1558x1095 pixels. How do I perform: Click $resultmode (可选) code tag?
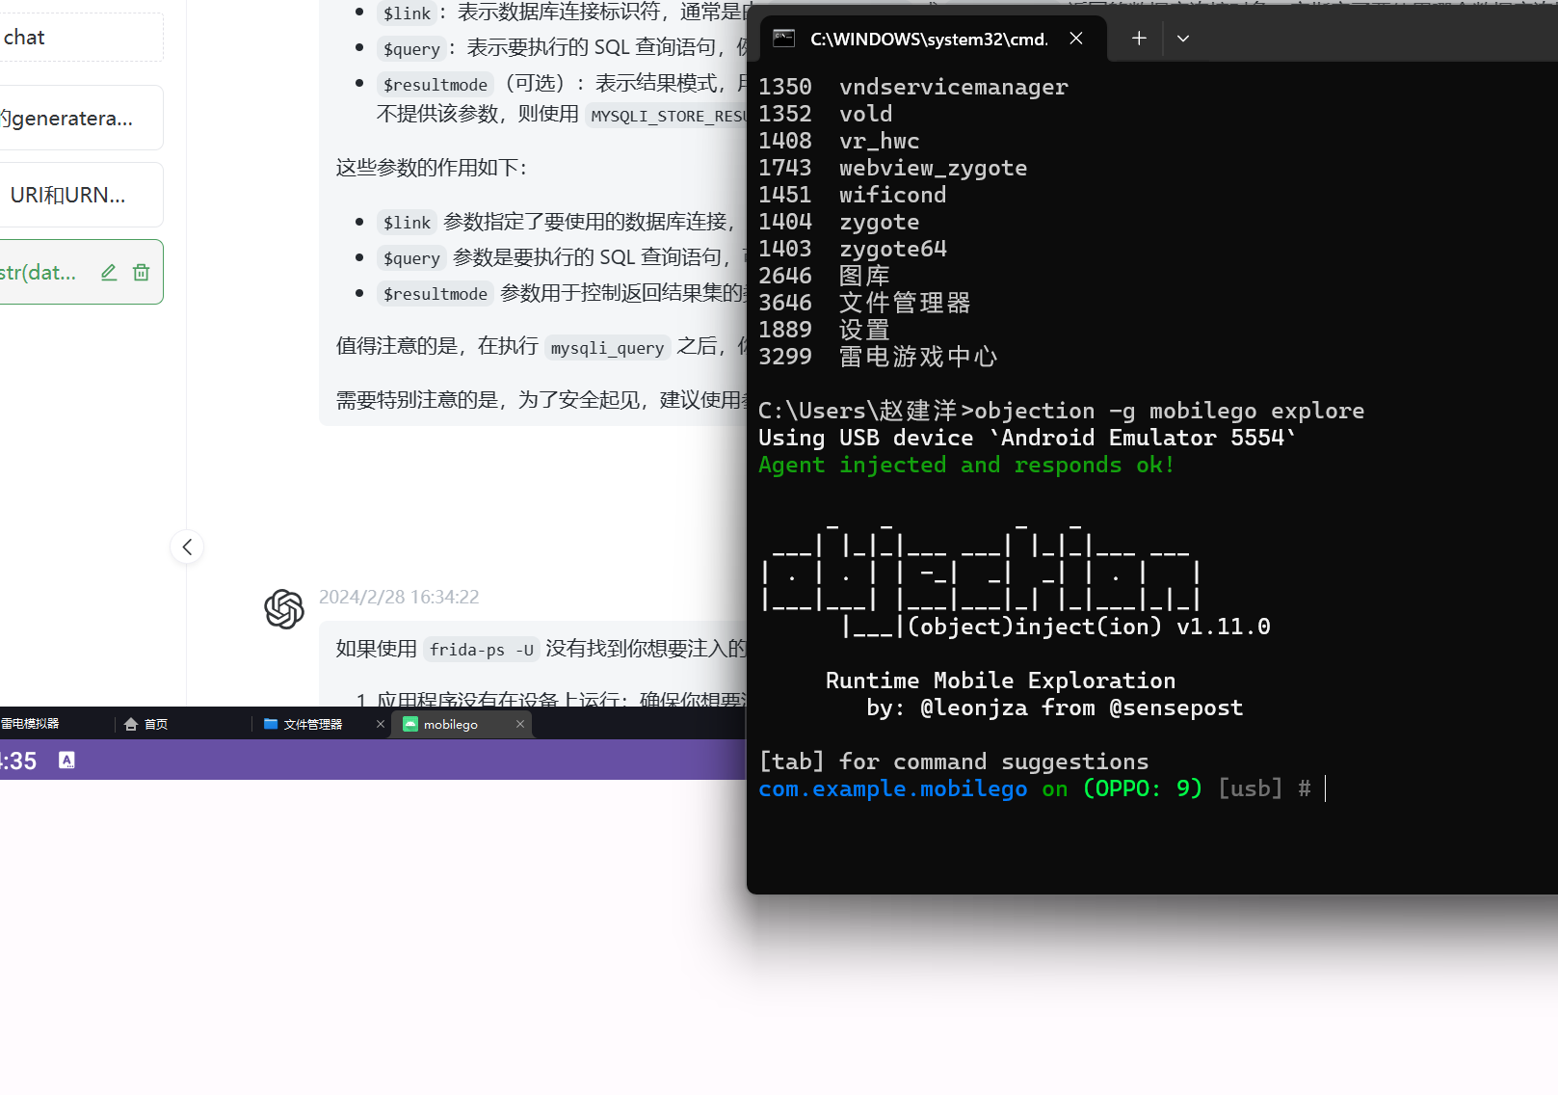coord(436,85)
